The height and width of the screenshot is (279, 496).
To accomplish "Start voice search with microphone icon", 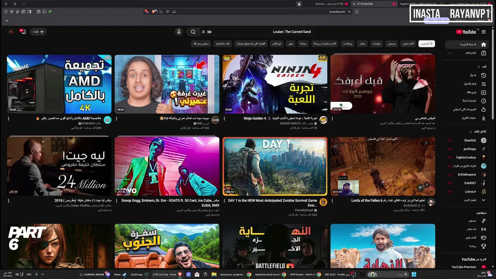I will [x=179, y=32].
